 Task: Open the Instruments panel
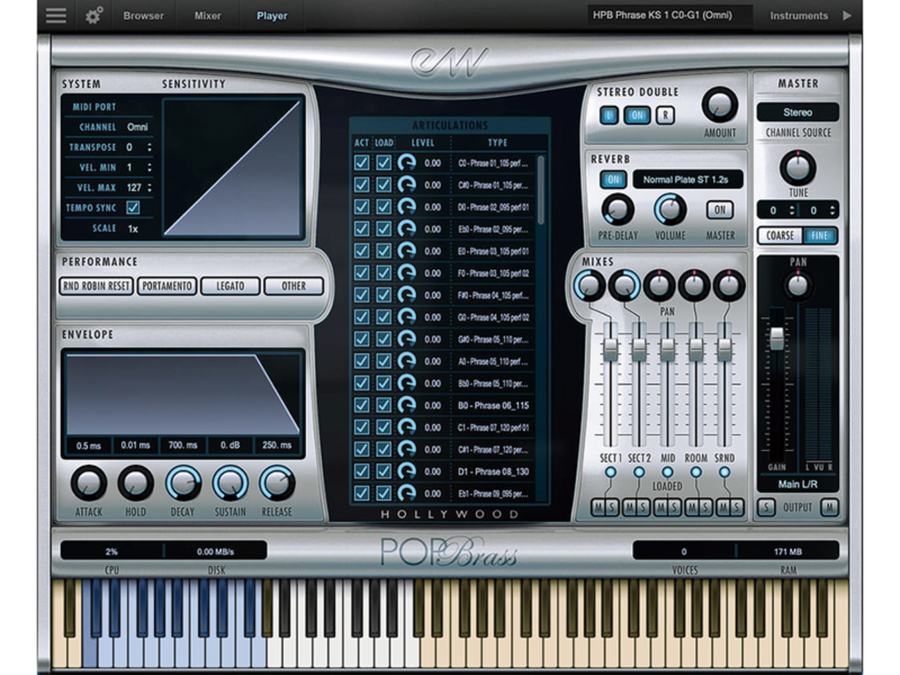pos(799,15)
